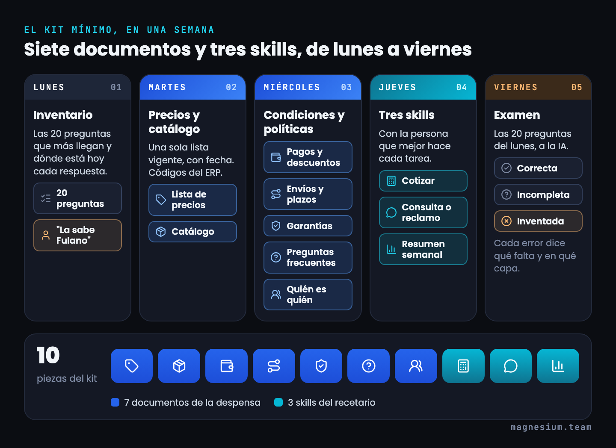Select the people tile in the kit pieces row

[416, 366]
